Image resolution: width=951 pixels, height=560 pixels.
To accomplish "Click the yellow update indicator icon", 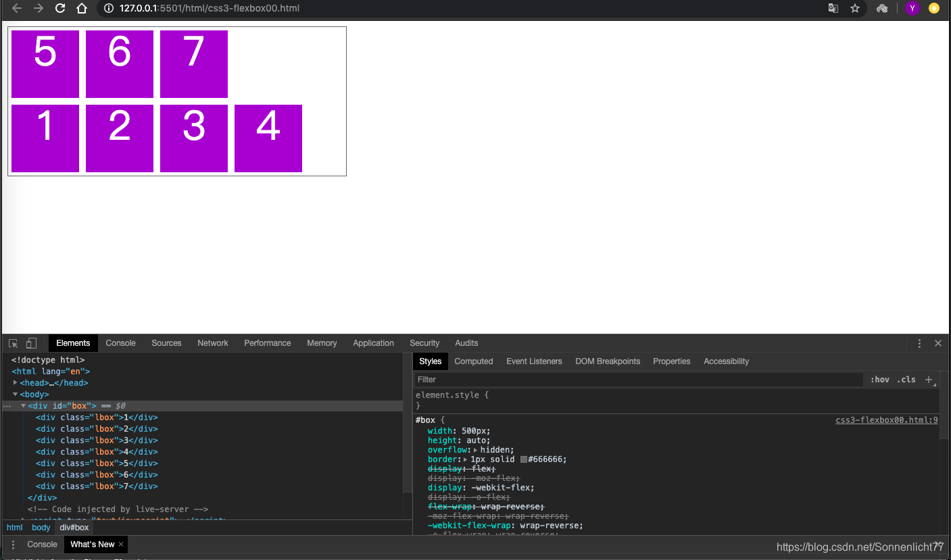I will pyautogui.click(x=934, y=8).
